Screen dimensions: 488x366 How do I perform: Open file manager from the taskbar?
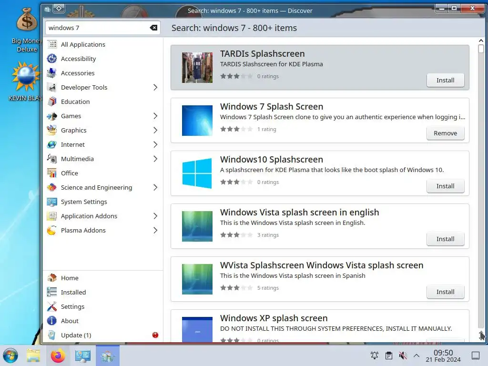tap(33, 356)
